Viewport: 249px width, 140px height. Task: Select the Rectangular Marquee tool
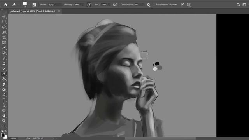[x=4, y=22]
